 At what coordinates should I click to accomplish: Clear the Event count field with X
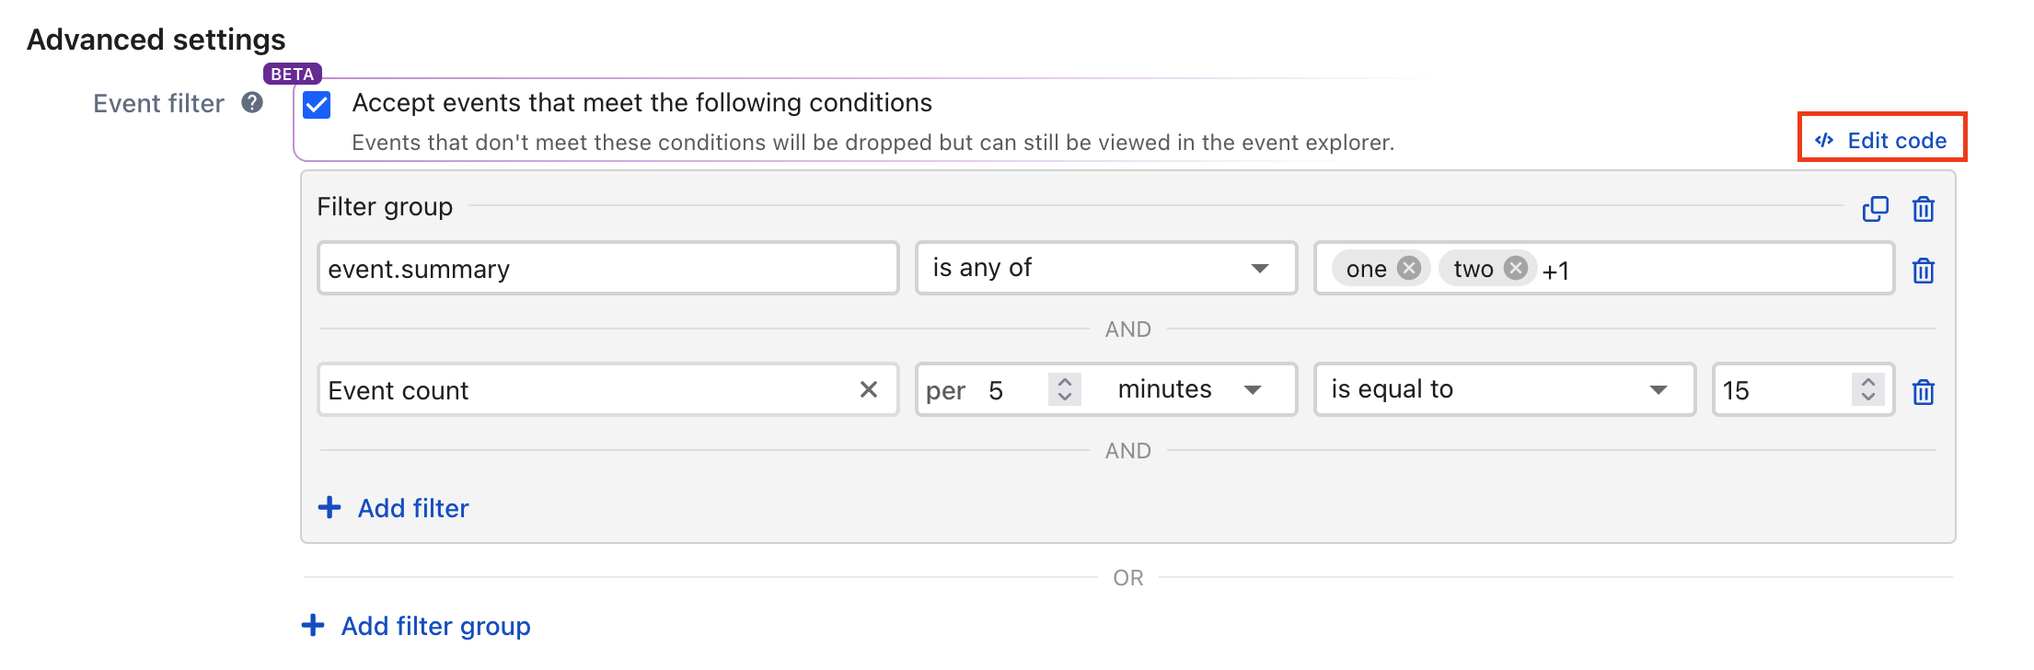[x=868, y=389]
